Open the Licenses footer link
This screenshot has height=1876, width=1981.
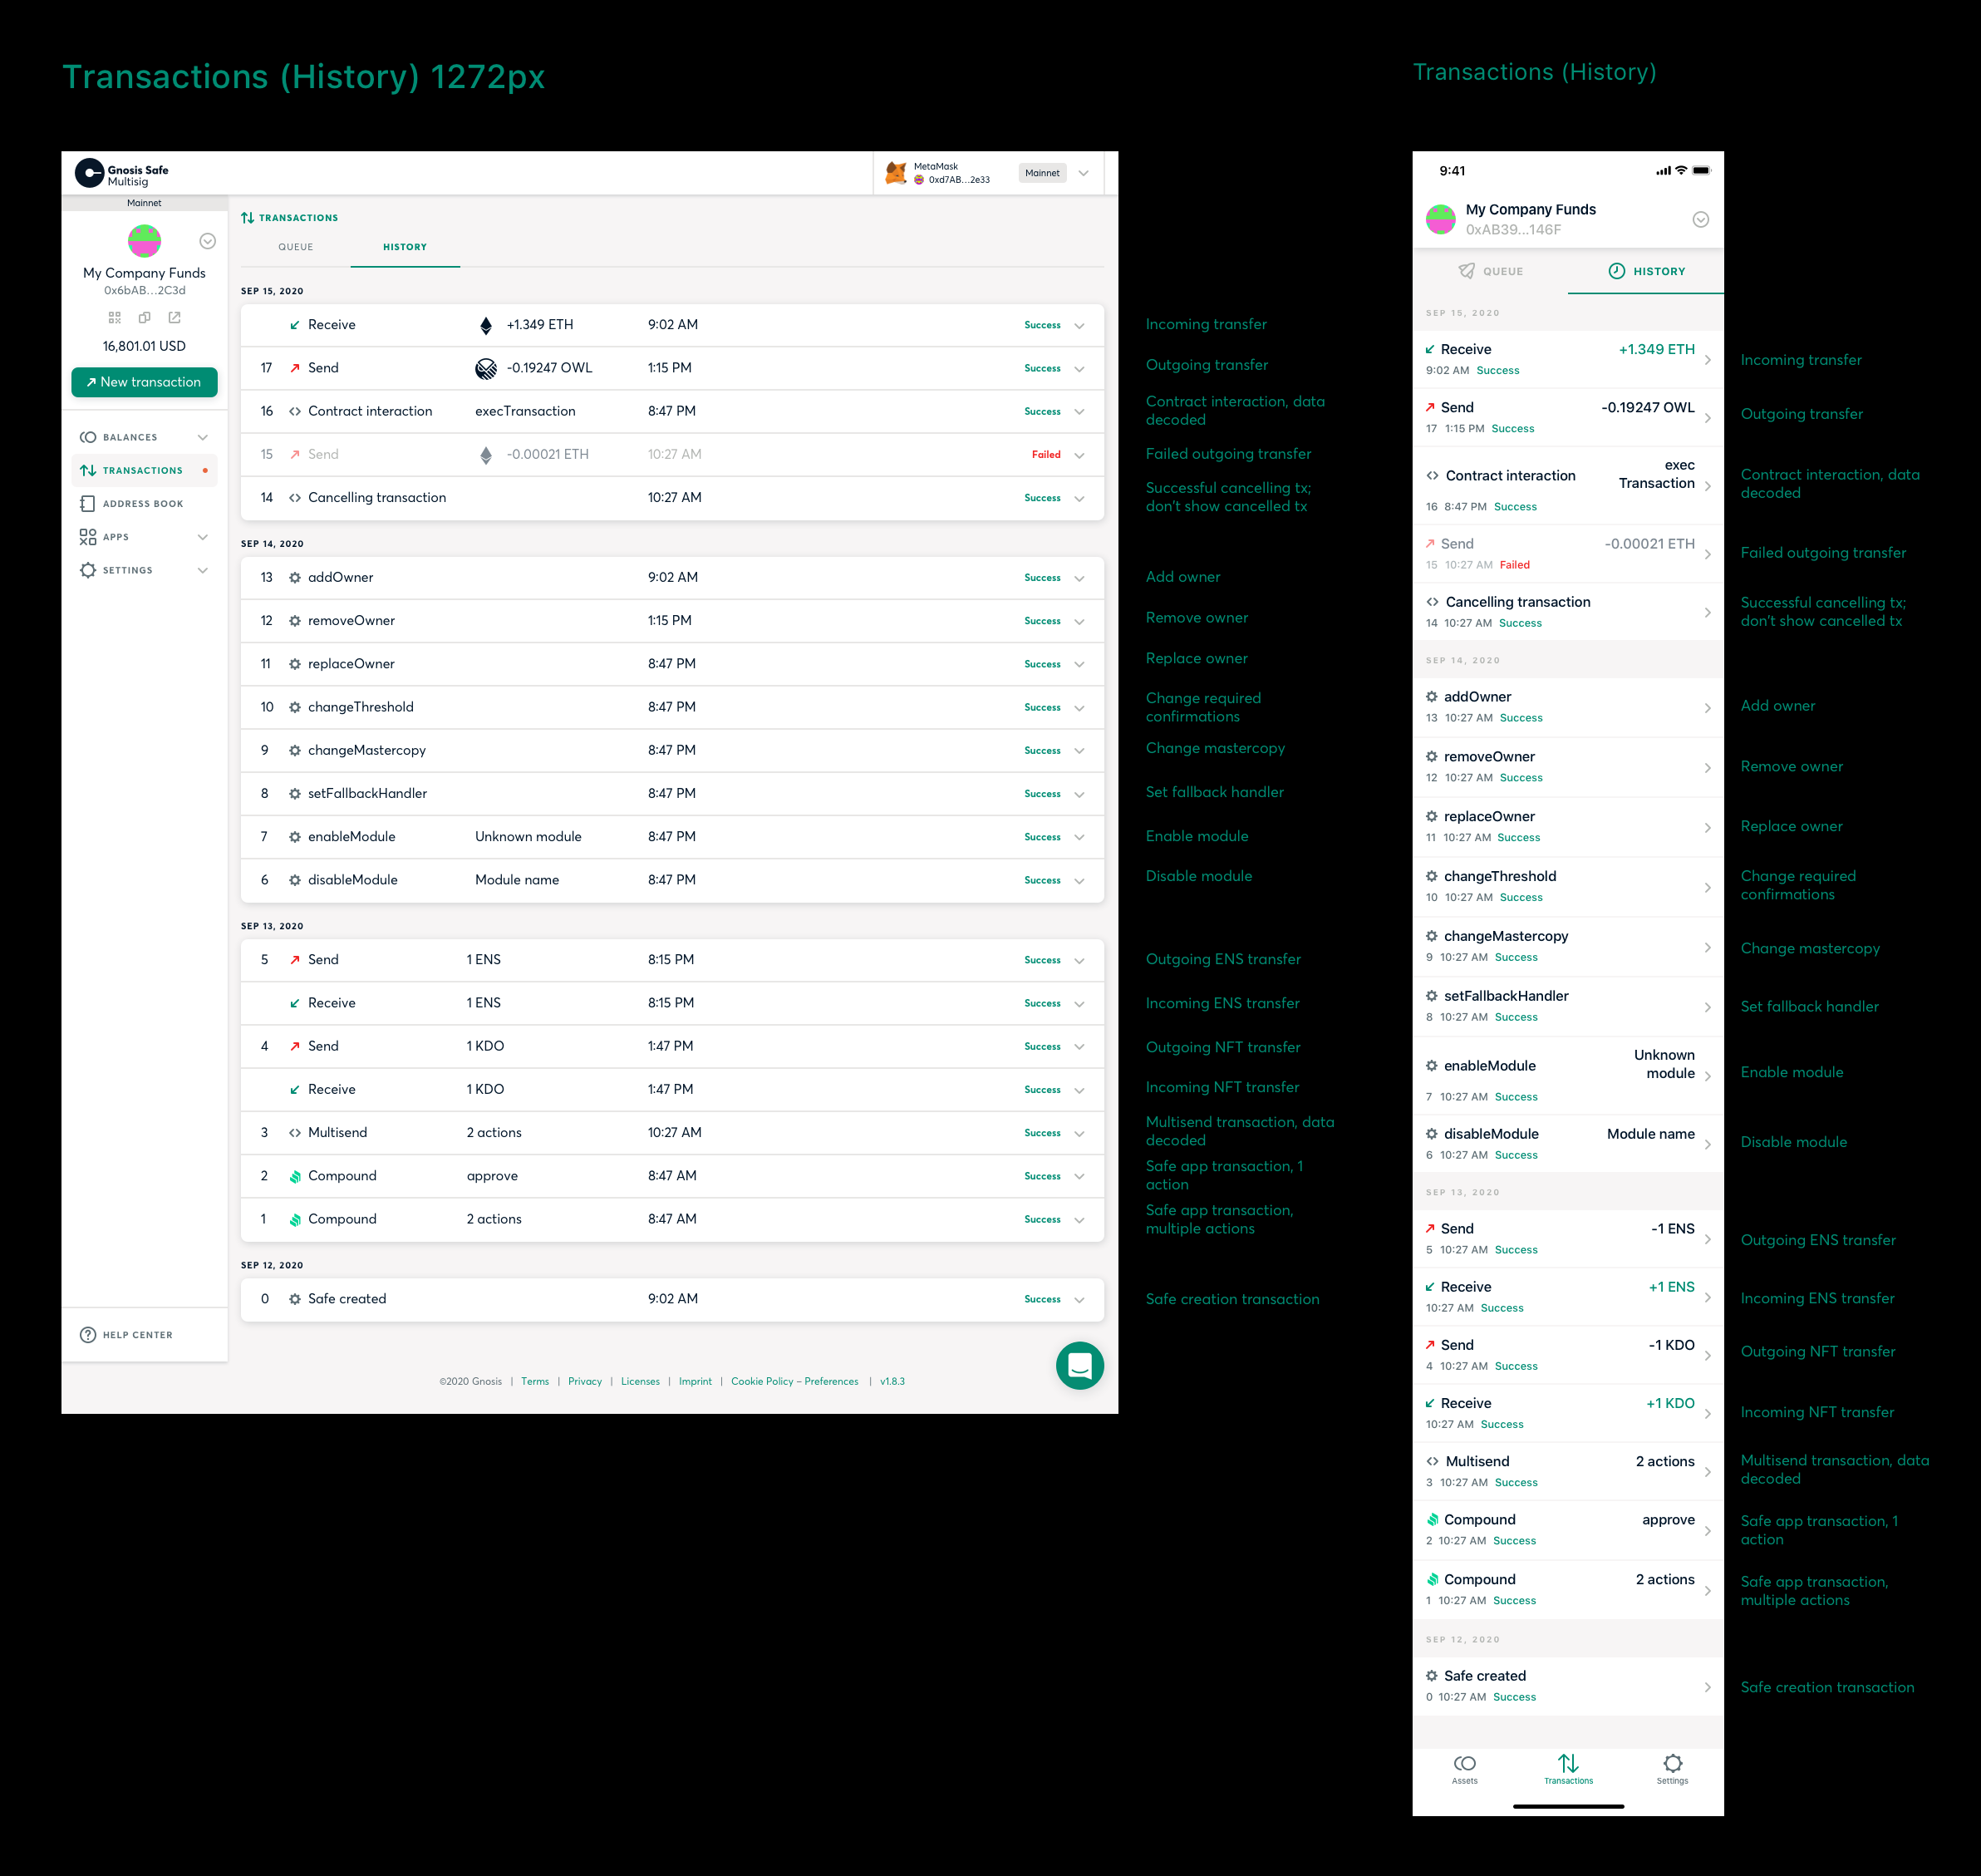coord(640,1381)
